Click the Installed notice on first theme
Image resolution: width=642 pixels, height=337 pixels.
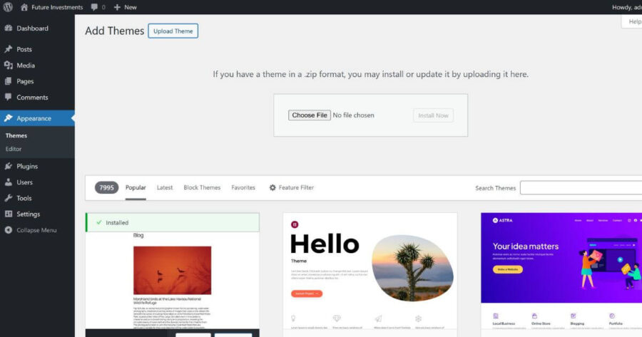(x=173, y=222)
